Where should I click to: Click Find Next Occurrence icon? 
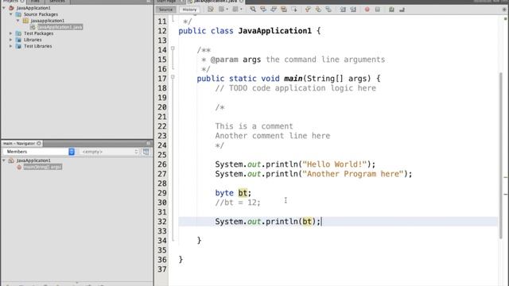[x=274, y=10]
